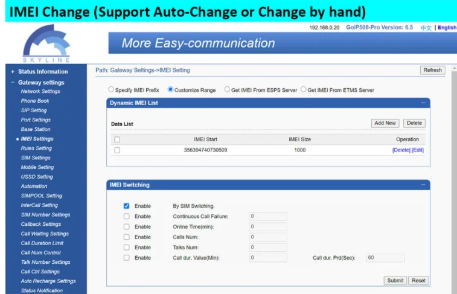Choose Get IMEI From ETMS Server
Viewport: 457px width, 294px height.
pyautogui.click(x=303, y=90)
